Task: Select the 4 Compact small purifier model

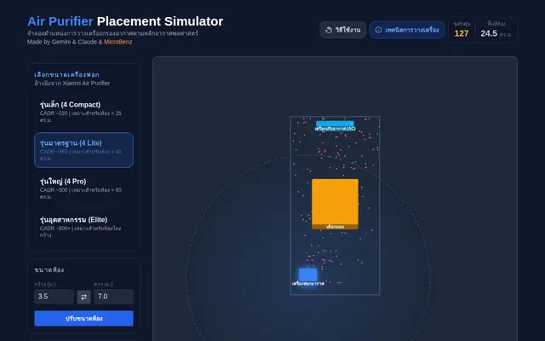Action: (x=83, y=112)
